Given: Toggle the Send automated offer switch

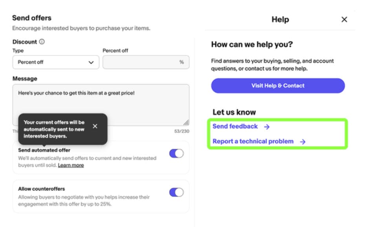Looking at the screenshot, I should (176, 154).
